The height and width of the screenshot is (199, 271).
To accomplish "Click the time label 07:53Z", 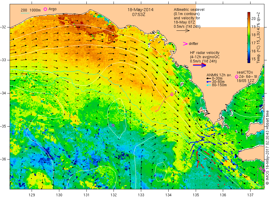I will click(139, 14).
